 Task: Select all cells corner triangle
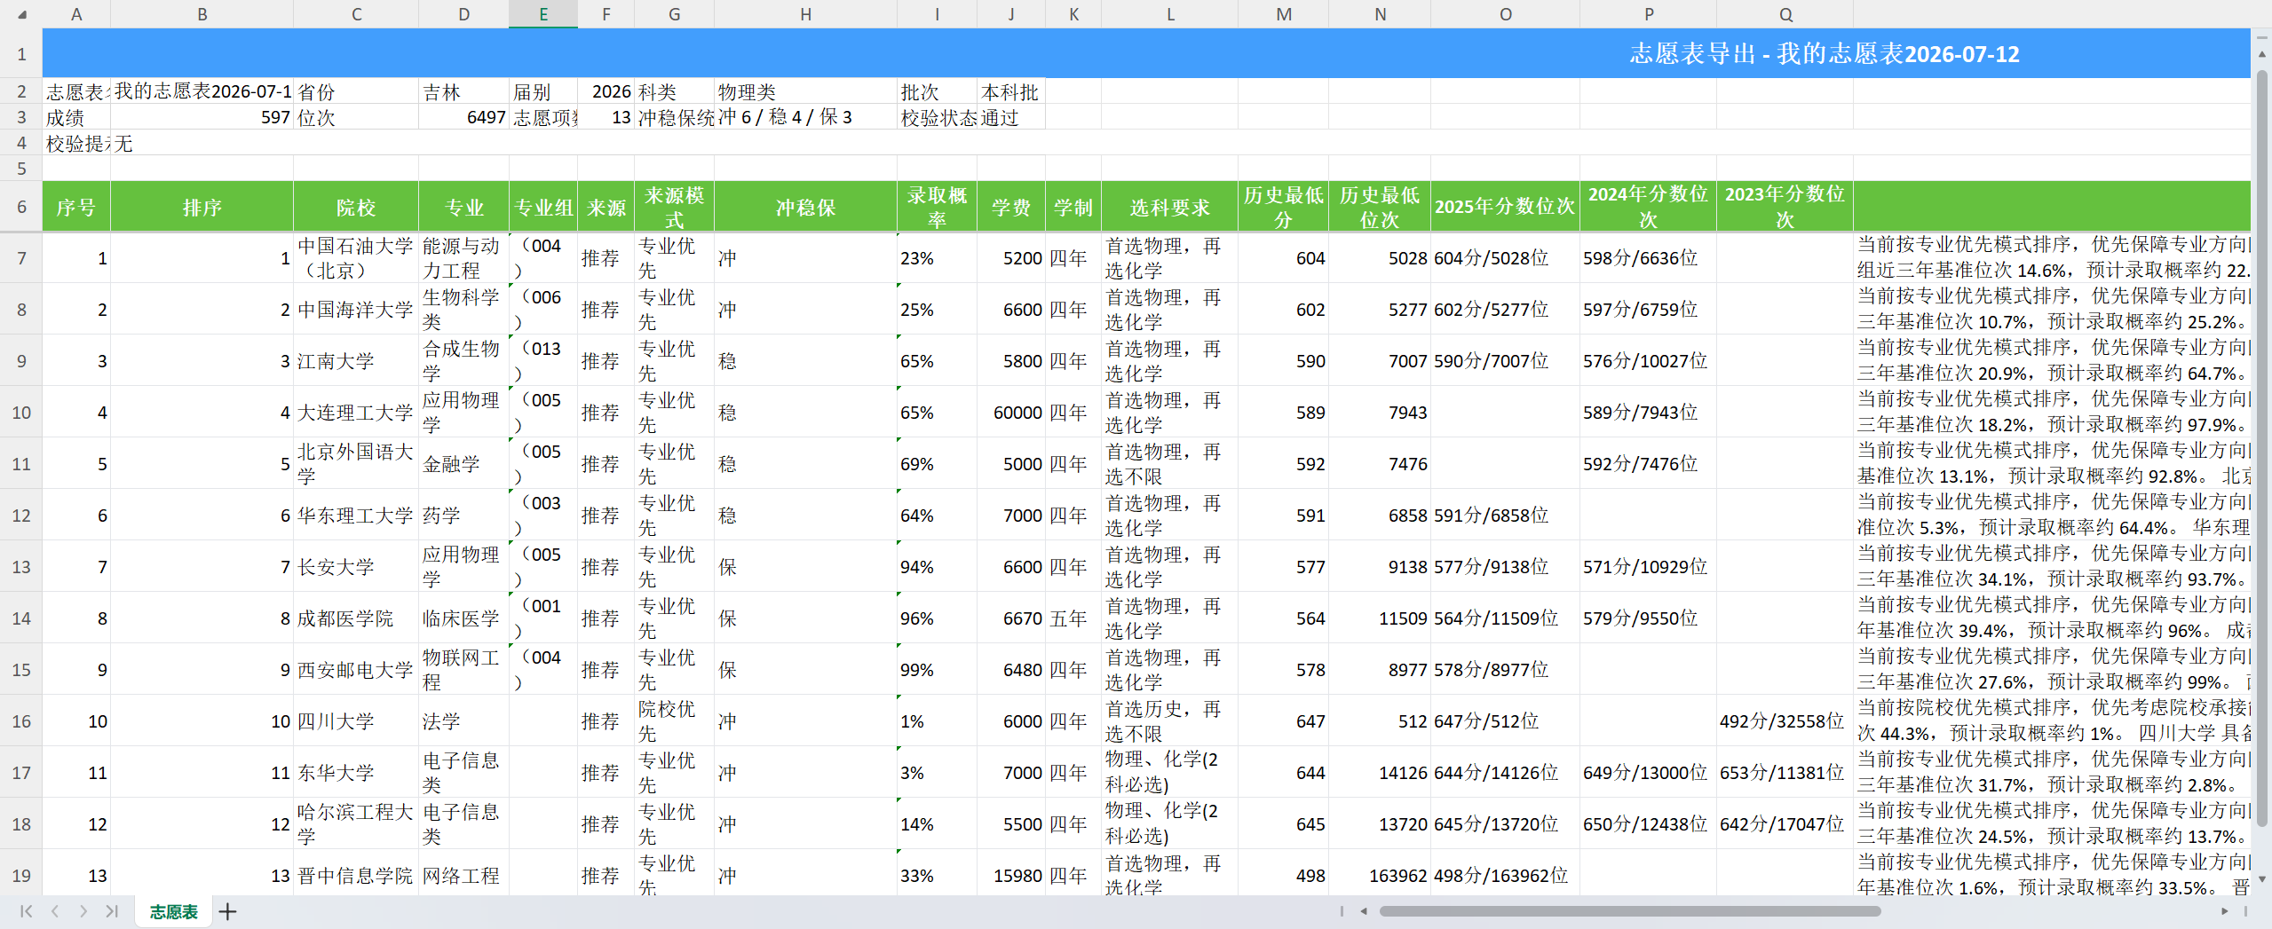pos(21,14)
